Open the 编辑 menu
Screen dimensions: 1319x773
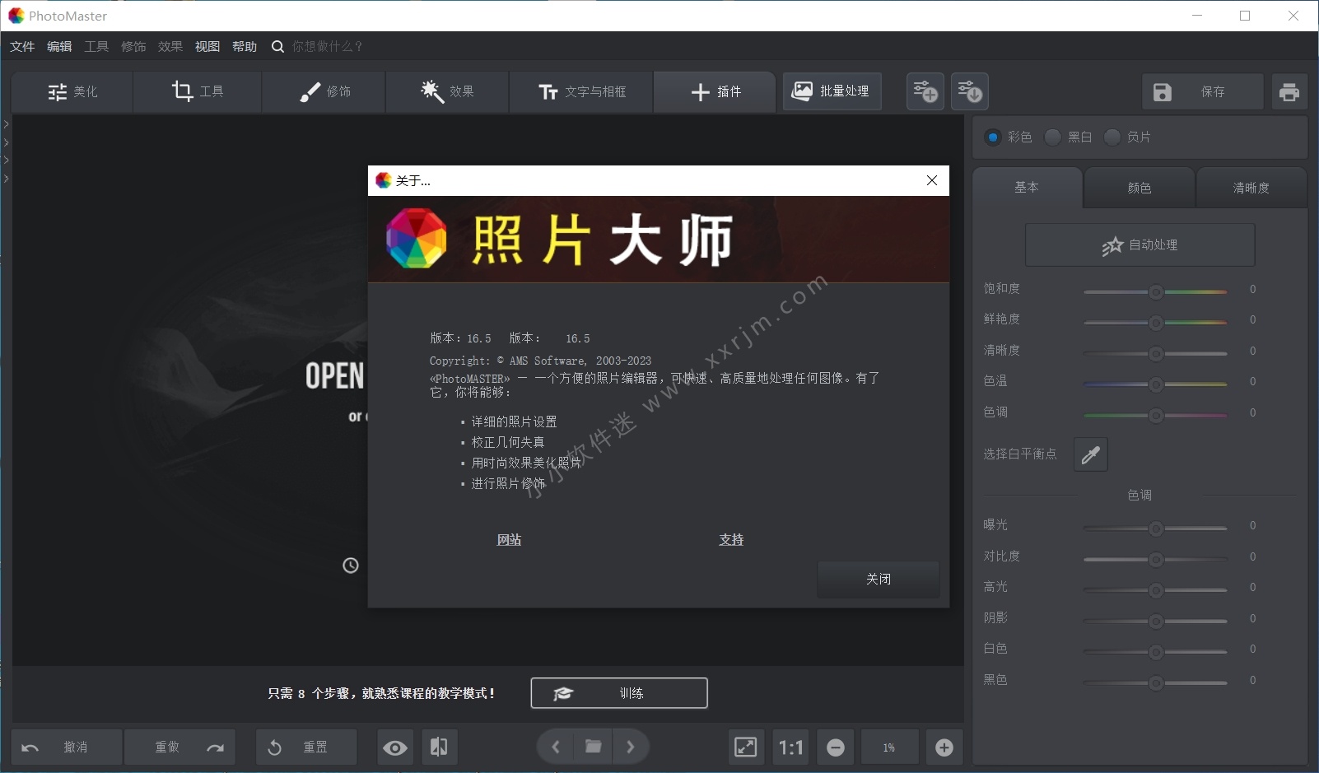click(59, 46)
